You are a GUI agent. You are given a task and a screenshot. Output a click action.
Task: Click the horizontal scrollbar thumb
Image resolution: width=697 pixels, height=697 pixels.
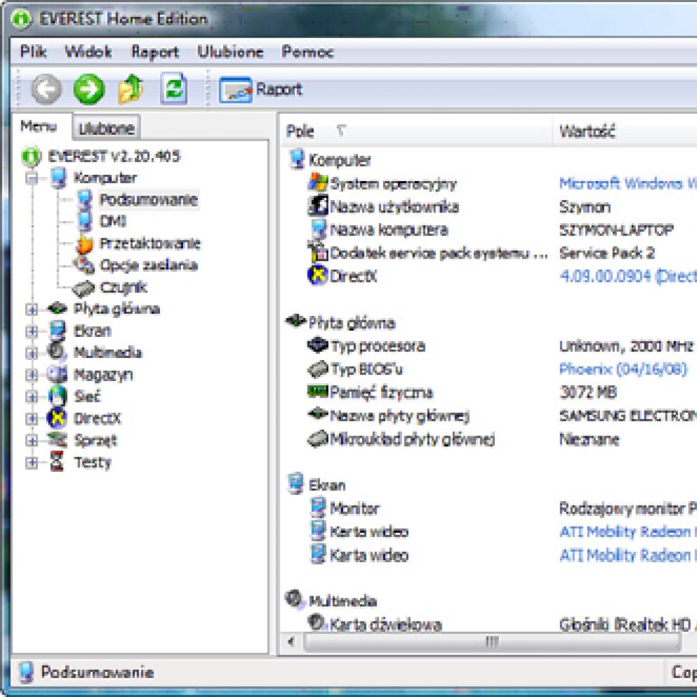(x=492, y=642)
